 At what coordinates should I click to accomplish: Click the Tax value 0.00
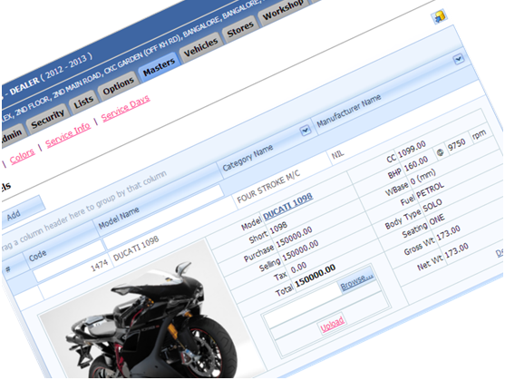298,268
